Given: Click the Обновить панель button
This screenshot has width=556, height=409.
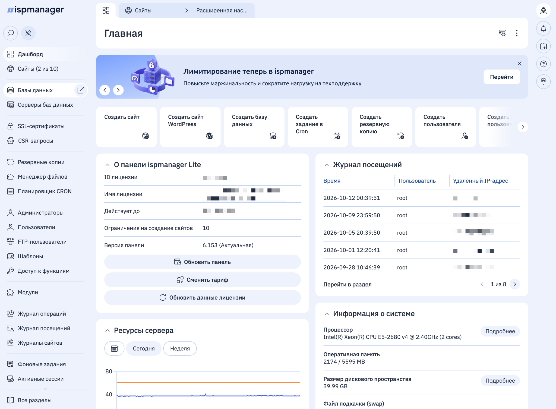Looking at the screenshot, I should point(202,262).
